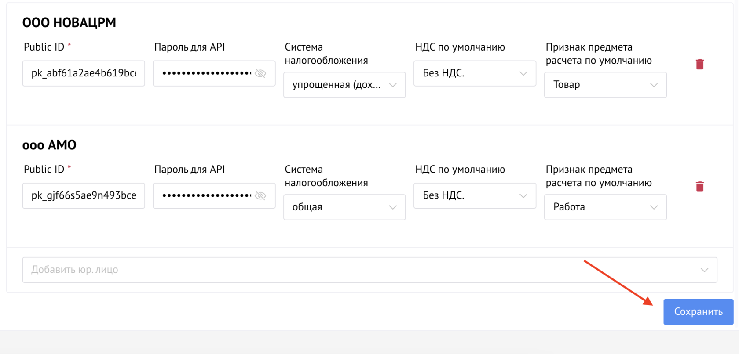Expand НДС по умолчанию for ООО НОВАЦРМ
The image size is (739, 354).
tap(475, 73)
